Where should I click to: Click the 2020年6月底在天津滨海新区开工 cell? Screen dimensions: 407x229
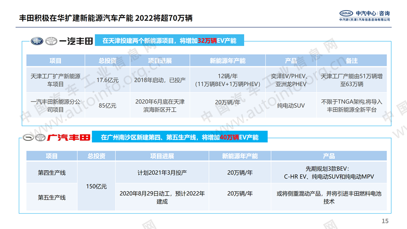160,105
